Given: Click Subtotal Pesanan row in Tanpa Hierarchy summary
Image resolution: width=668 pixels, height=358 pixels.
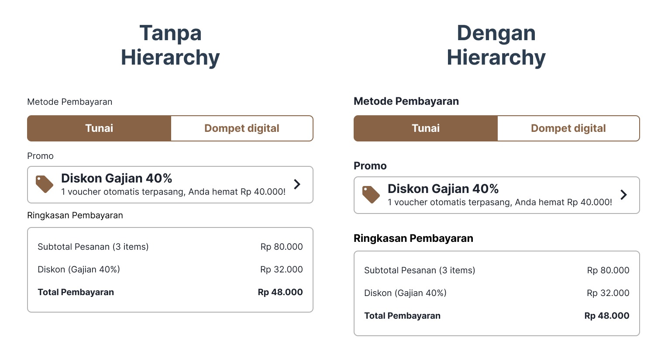Looking at the screenshot, I should pyautogui.click(x=93, y=247).
